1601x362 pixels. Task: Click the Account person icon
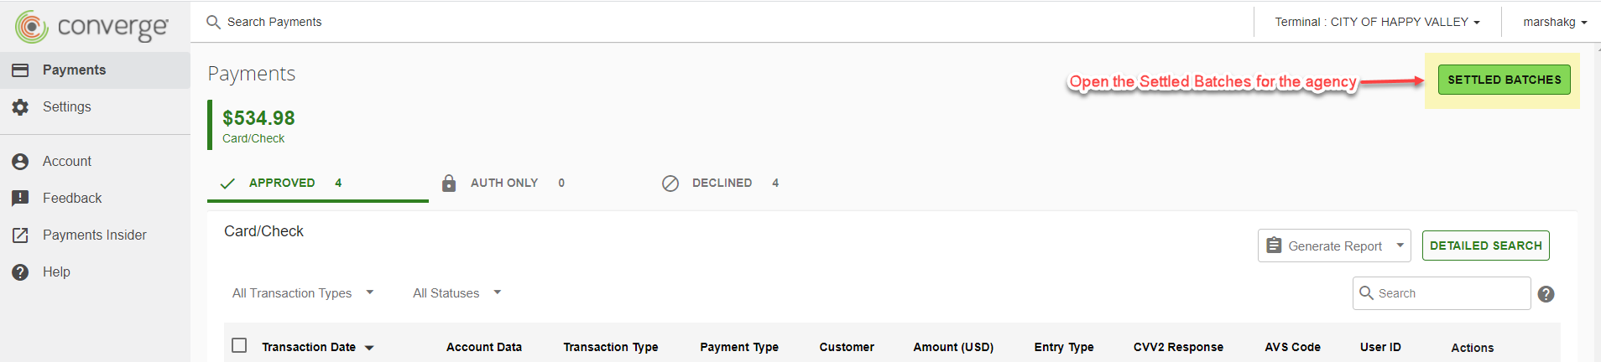[x=20, y=162]
